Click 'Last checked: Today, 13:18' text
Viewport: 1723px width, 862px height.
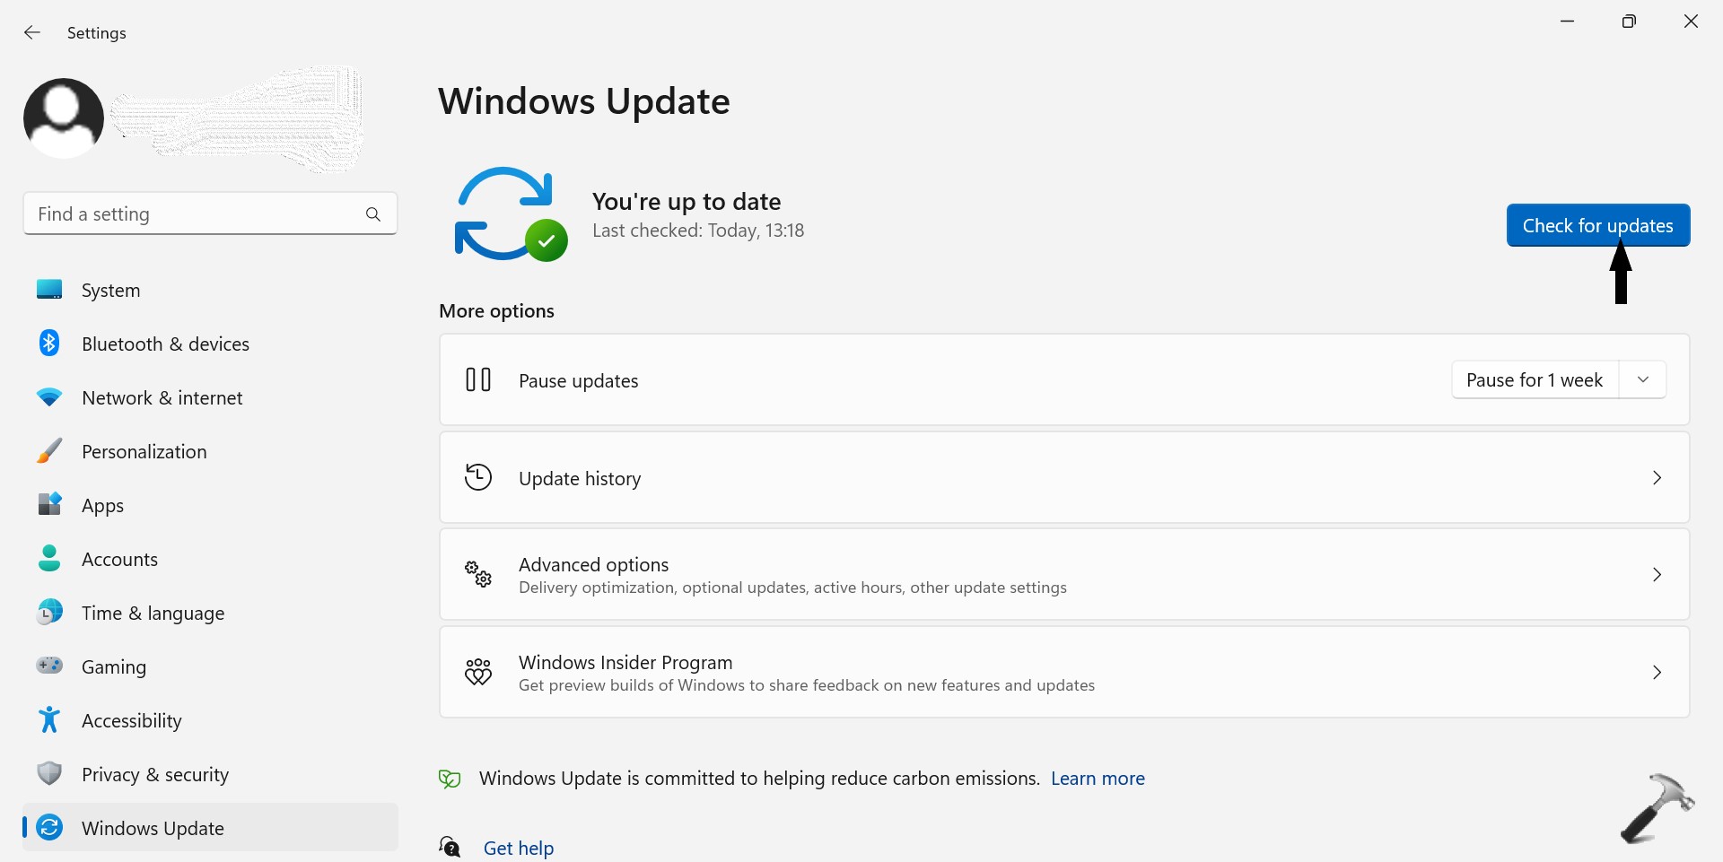coord(698,231)
